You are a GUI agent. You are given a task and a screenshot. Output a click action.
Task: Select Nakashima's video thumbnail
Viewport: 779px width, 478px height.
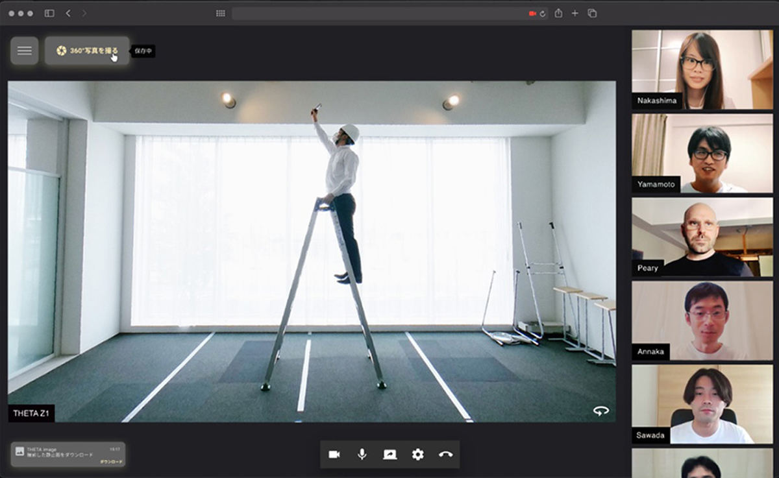pos(702,69)
